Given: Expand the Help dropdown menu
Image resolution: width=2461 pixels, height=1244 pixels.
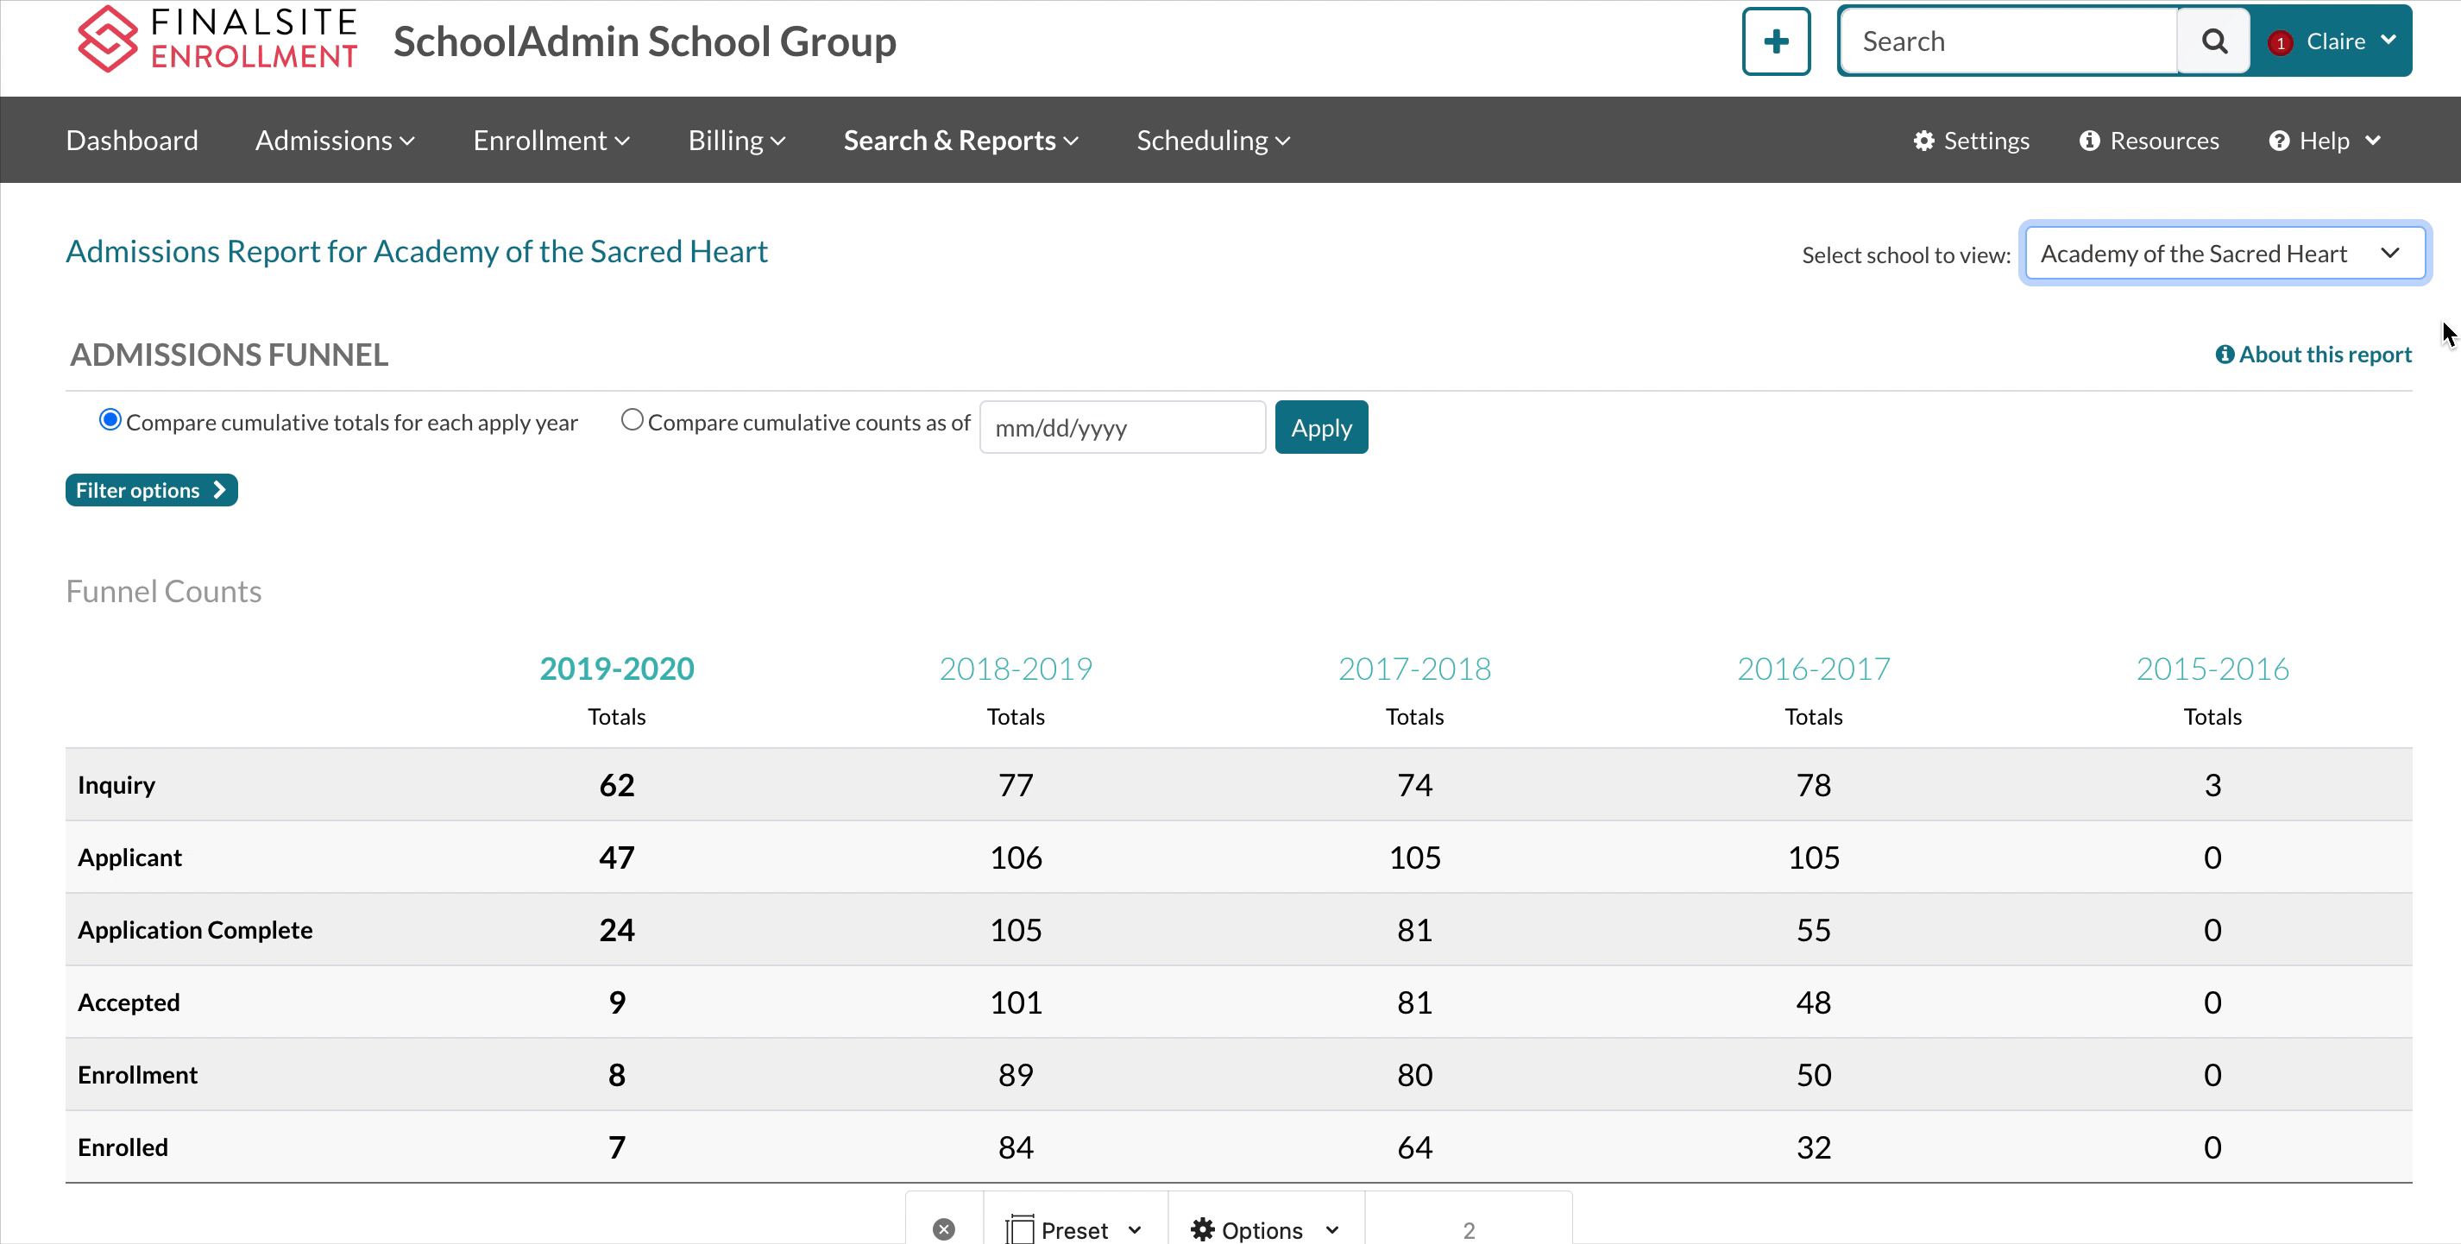Looking at the screenshot, I should pos(2324,141).
